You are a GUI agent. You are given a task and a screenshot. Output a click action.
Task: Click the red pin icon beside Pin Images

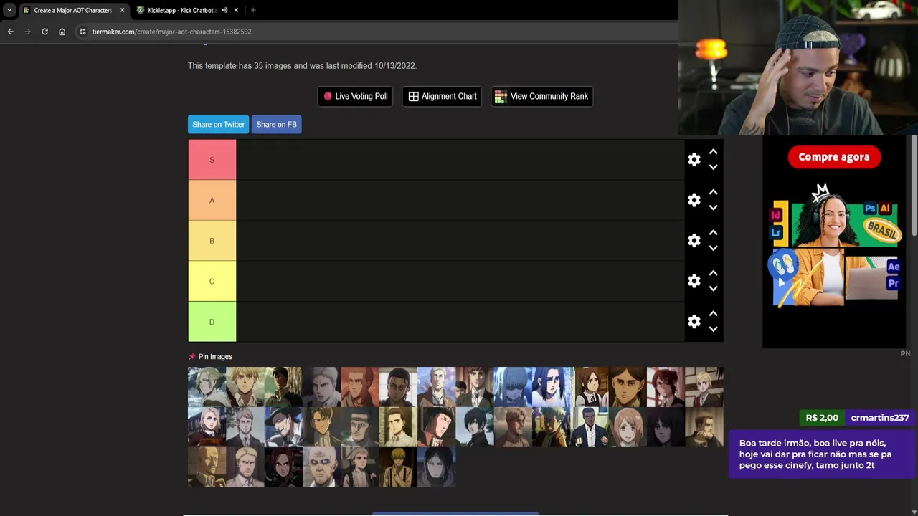coord(191,356)
